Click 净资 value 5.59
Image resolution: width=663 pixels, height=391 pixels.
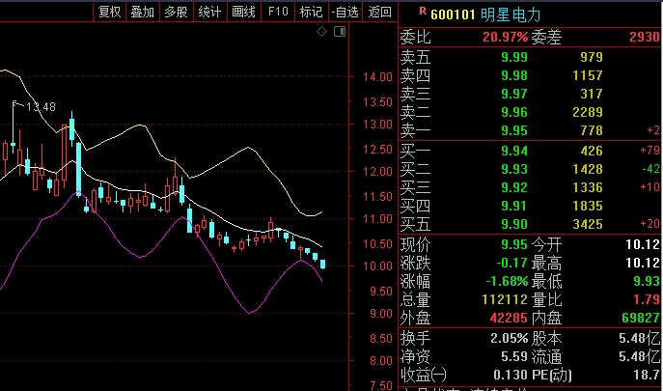pos(514,356)
